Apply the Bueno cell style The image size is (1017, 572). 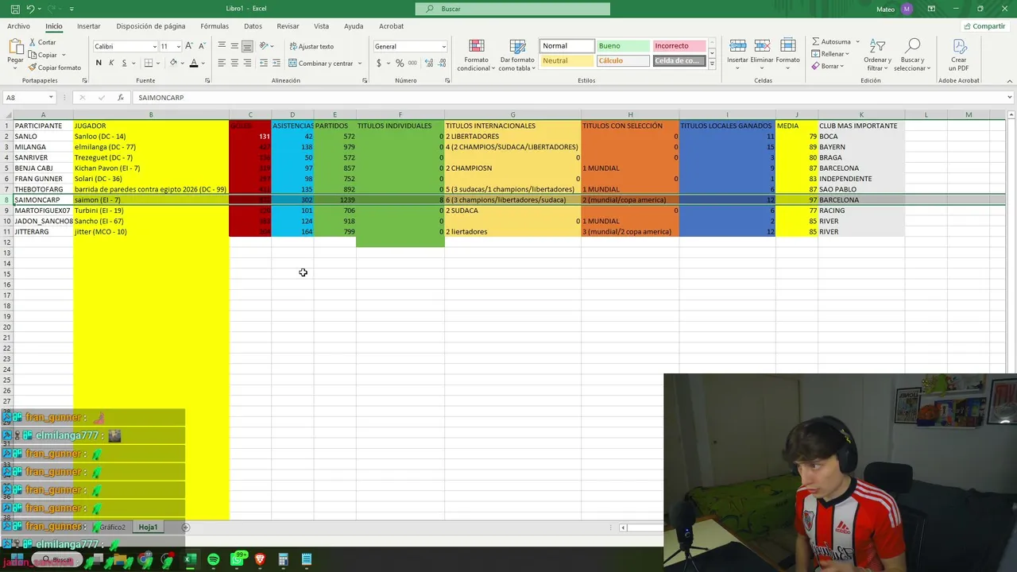point(623,46)
